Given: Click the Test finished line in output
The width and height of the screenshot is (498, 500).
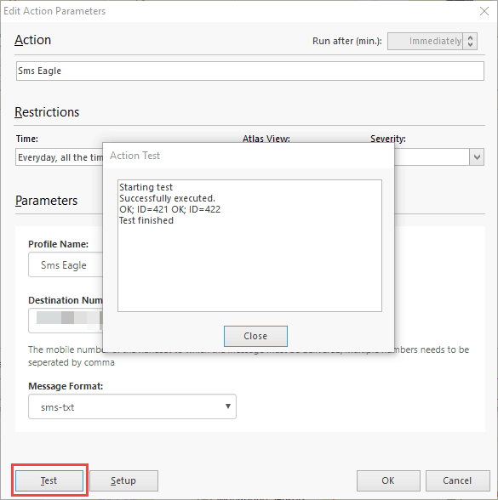Looking at the screenshot, I should 146,221.
